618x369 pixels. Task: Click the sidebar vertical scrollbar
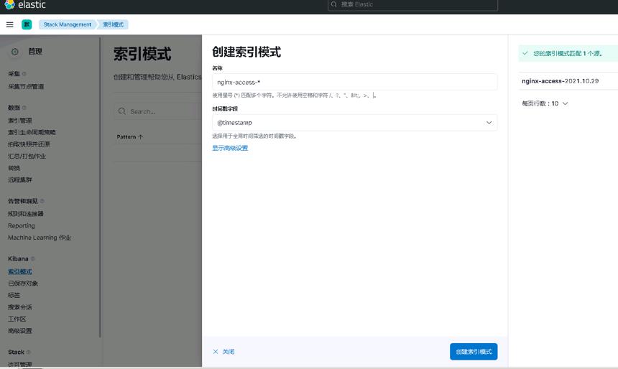(x=100, y=187)
